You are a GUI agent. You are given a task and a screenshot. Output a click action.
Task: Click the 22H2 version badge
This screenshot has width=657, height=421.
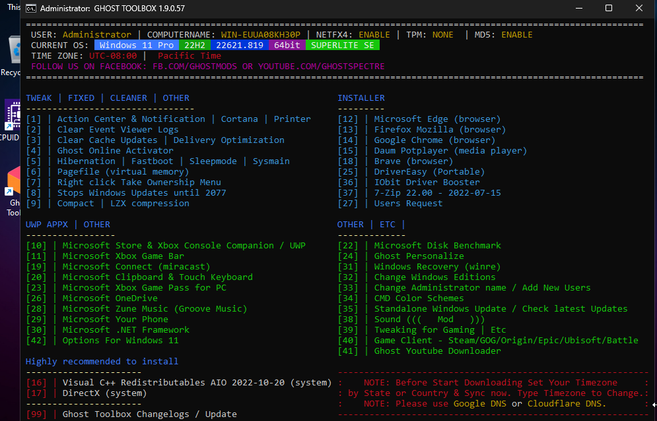pos(195,45)
